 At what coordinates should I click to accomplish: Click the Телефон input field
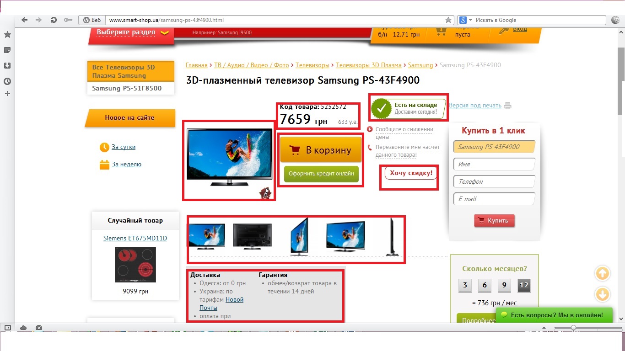pos(494,181)
